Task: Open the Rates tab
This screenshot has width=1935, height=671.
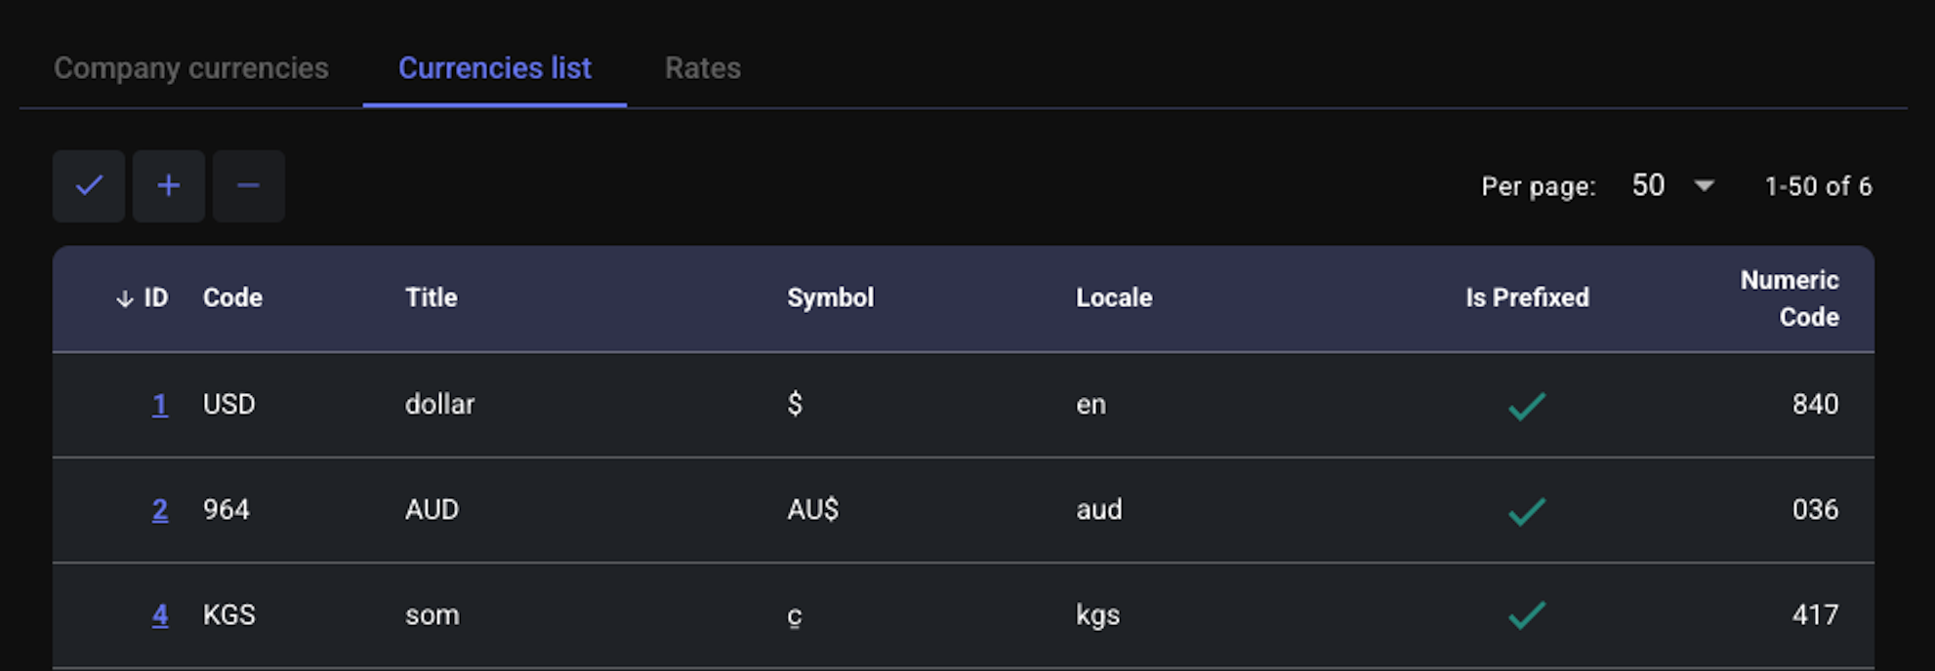Action: pos(703,68)
